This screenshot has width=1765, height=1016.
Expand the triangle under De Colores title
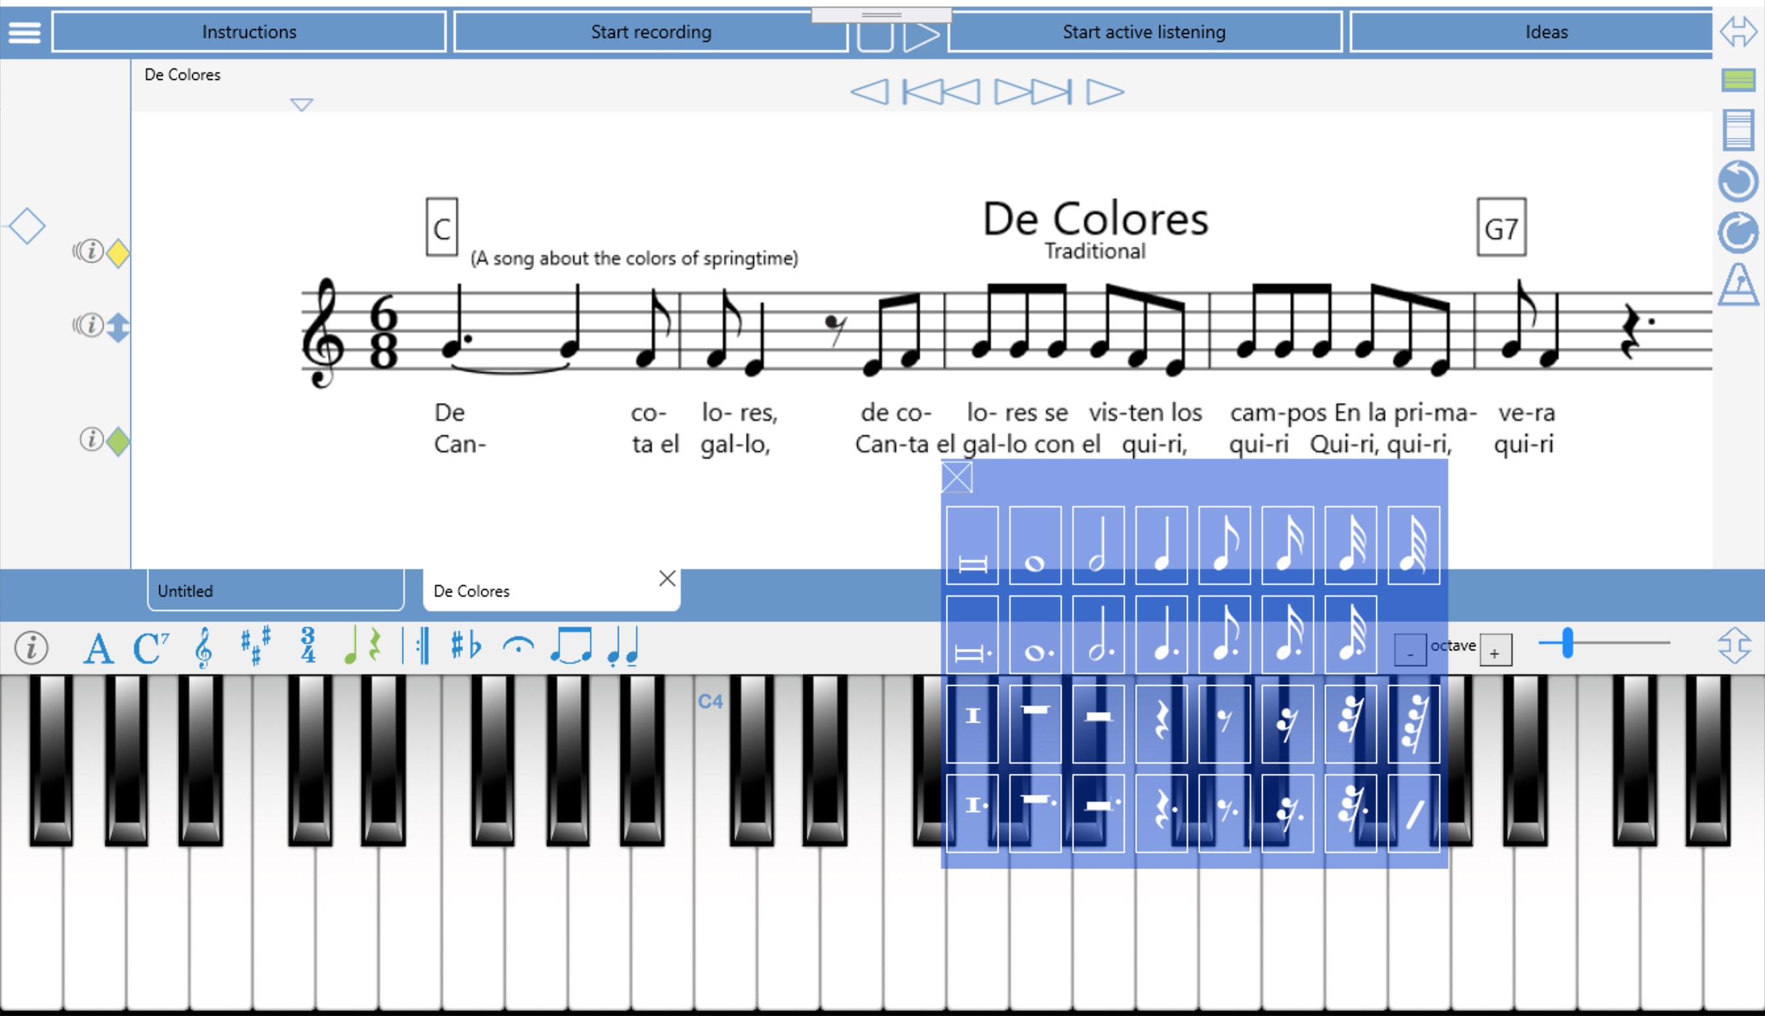[302, 104]
